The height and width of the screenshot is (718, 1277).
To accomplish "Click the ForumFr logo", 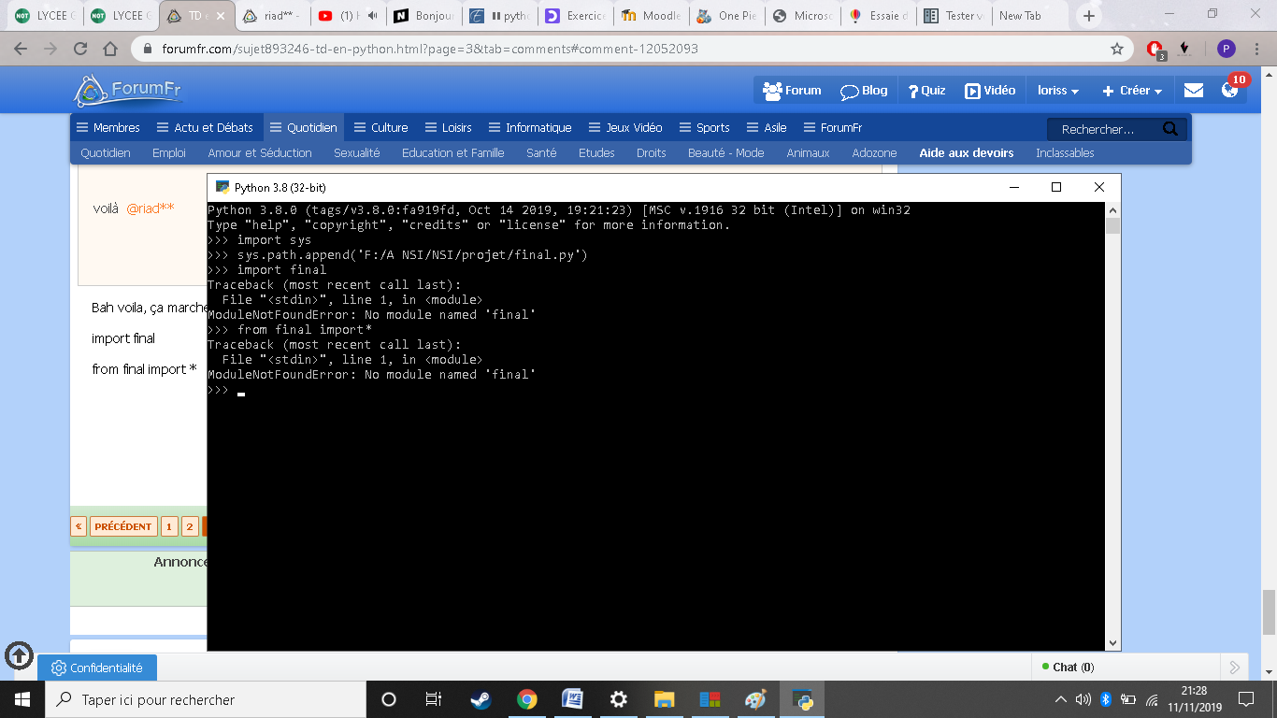I will (128, 90).
